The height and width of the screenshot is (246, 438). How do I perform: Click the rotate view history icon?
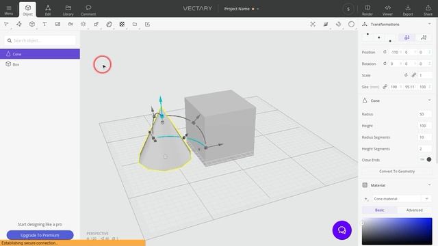pyautogui.click(x=339, y=25)
